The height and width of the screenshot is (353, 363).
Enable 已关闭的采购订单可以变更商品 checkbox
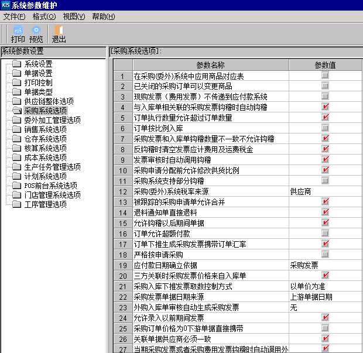pos(325,86)
